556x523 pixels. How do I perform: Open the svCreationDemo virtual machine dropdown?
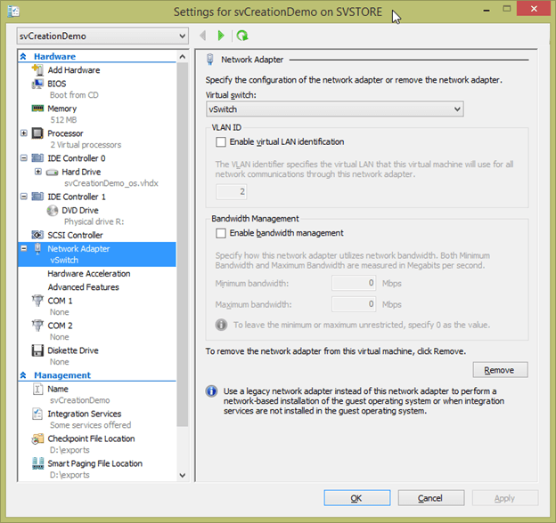click(102, 36)
